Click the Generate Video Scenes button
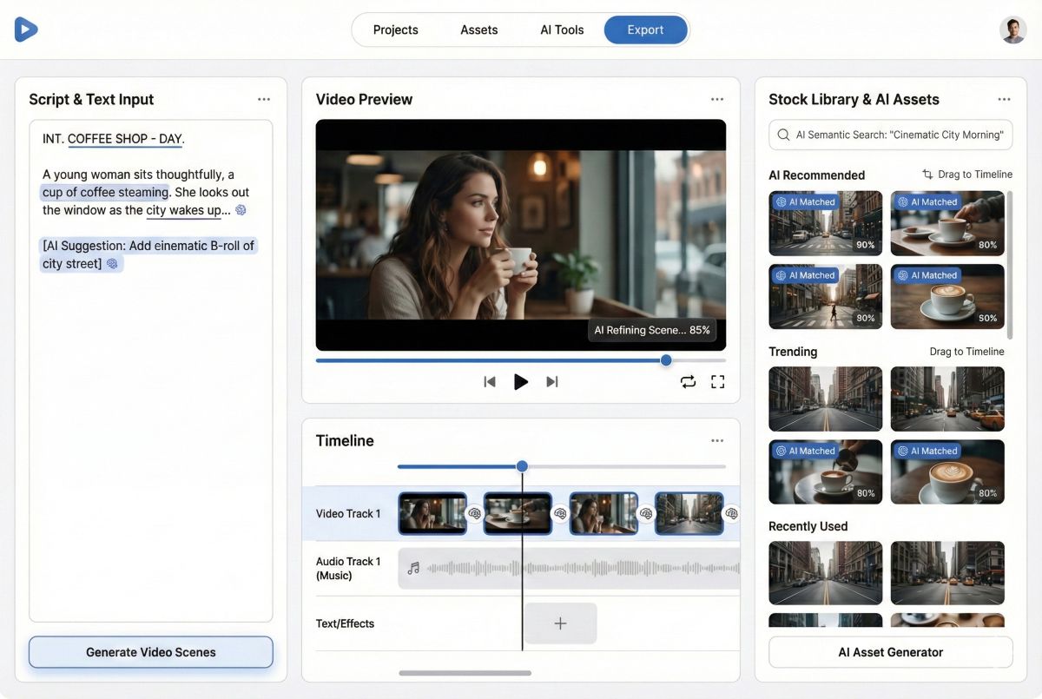This screenshot has height=699, width=1042. [149, 651]
